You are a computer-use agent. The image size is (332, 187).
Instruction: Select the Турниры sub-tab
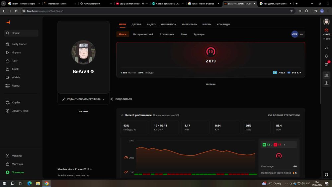pyautogui.click(x=199, y=34)
